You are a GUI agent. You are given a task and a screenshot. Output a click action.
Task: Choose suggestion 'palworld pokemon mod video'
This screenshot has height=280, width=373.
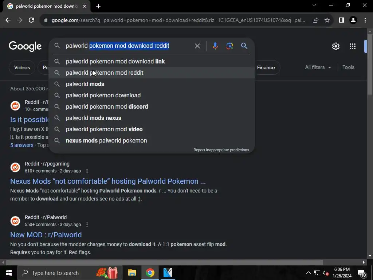point(152,129)
